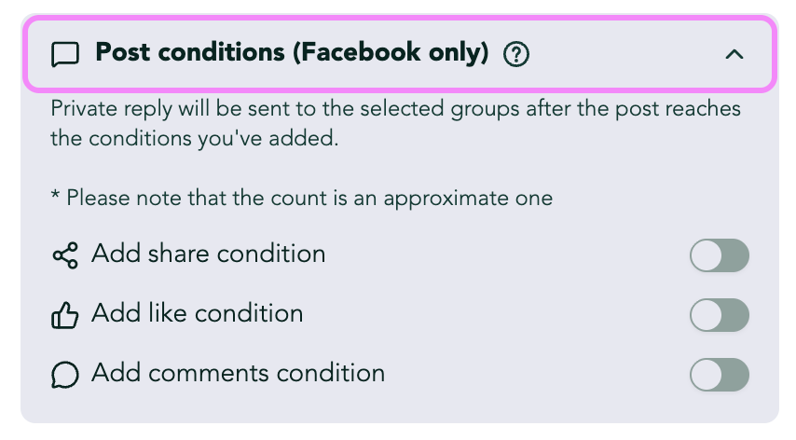Click the Add comments condition text

[x=238, y=373]
